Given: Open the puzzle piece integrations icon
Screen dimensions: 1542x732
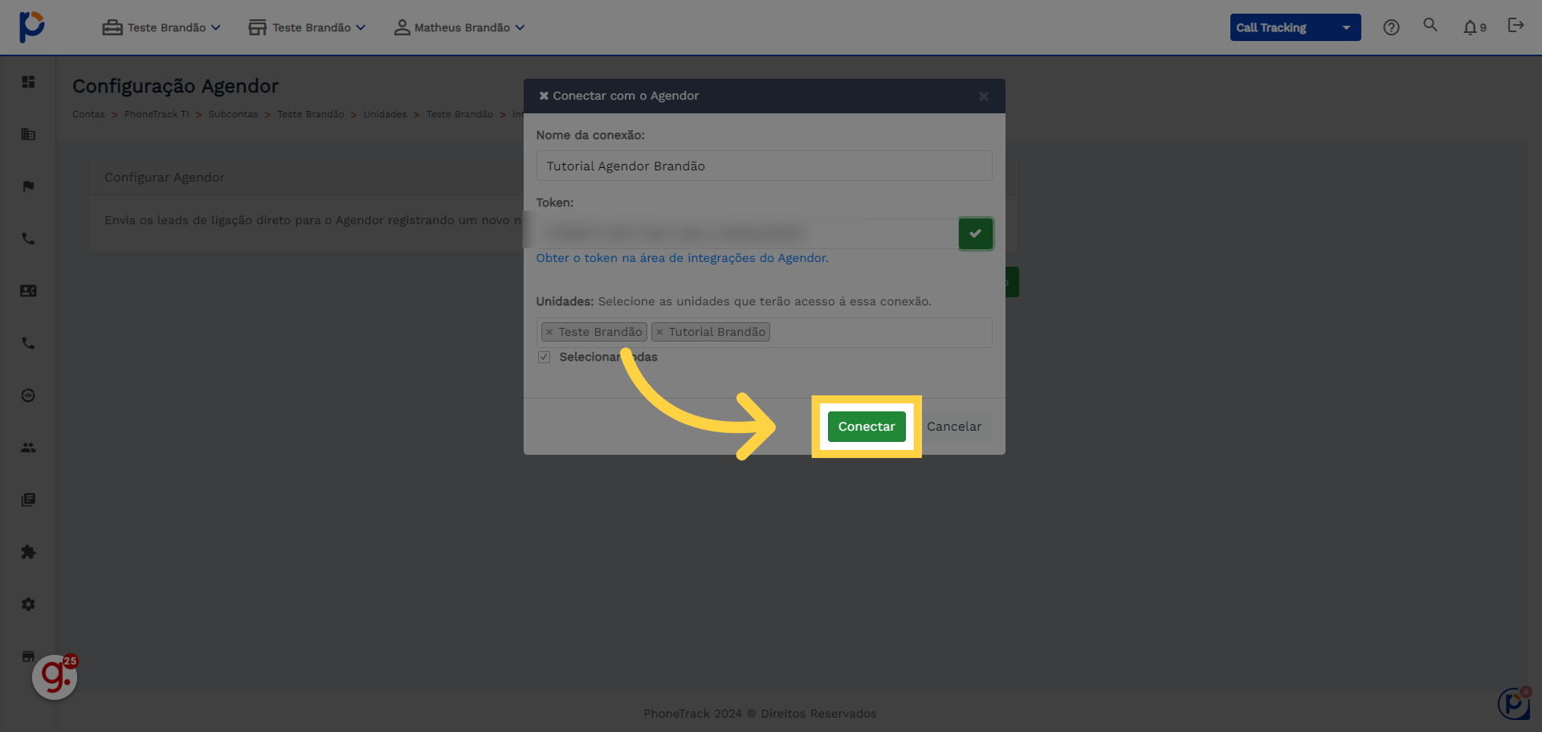Looking at the screenshot, I should (28, 552).
